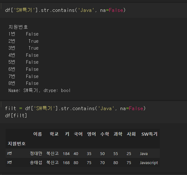The image size is (187, 175).
Task: Click the 과학 score 80 in 송태섭 row
Action: tap(116, 163)
